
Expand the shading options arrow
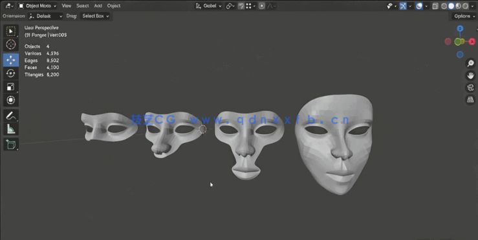473,6
